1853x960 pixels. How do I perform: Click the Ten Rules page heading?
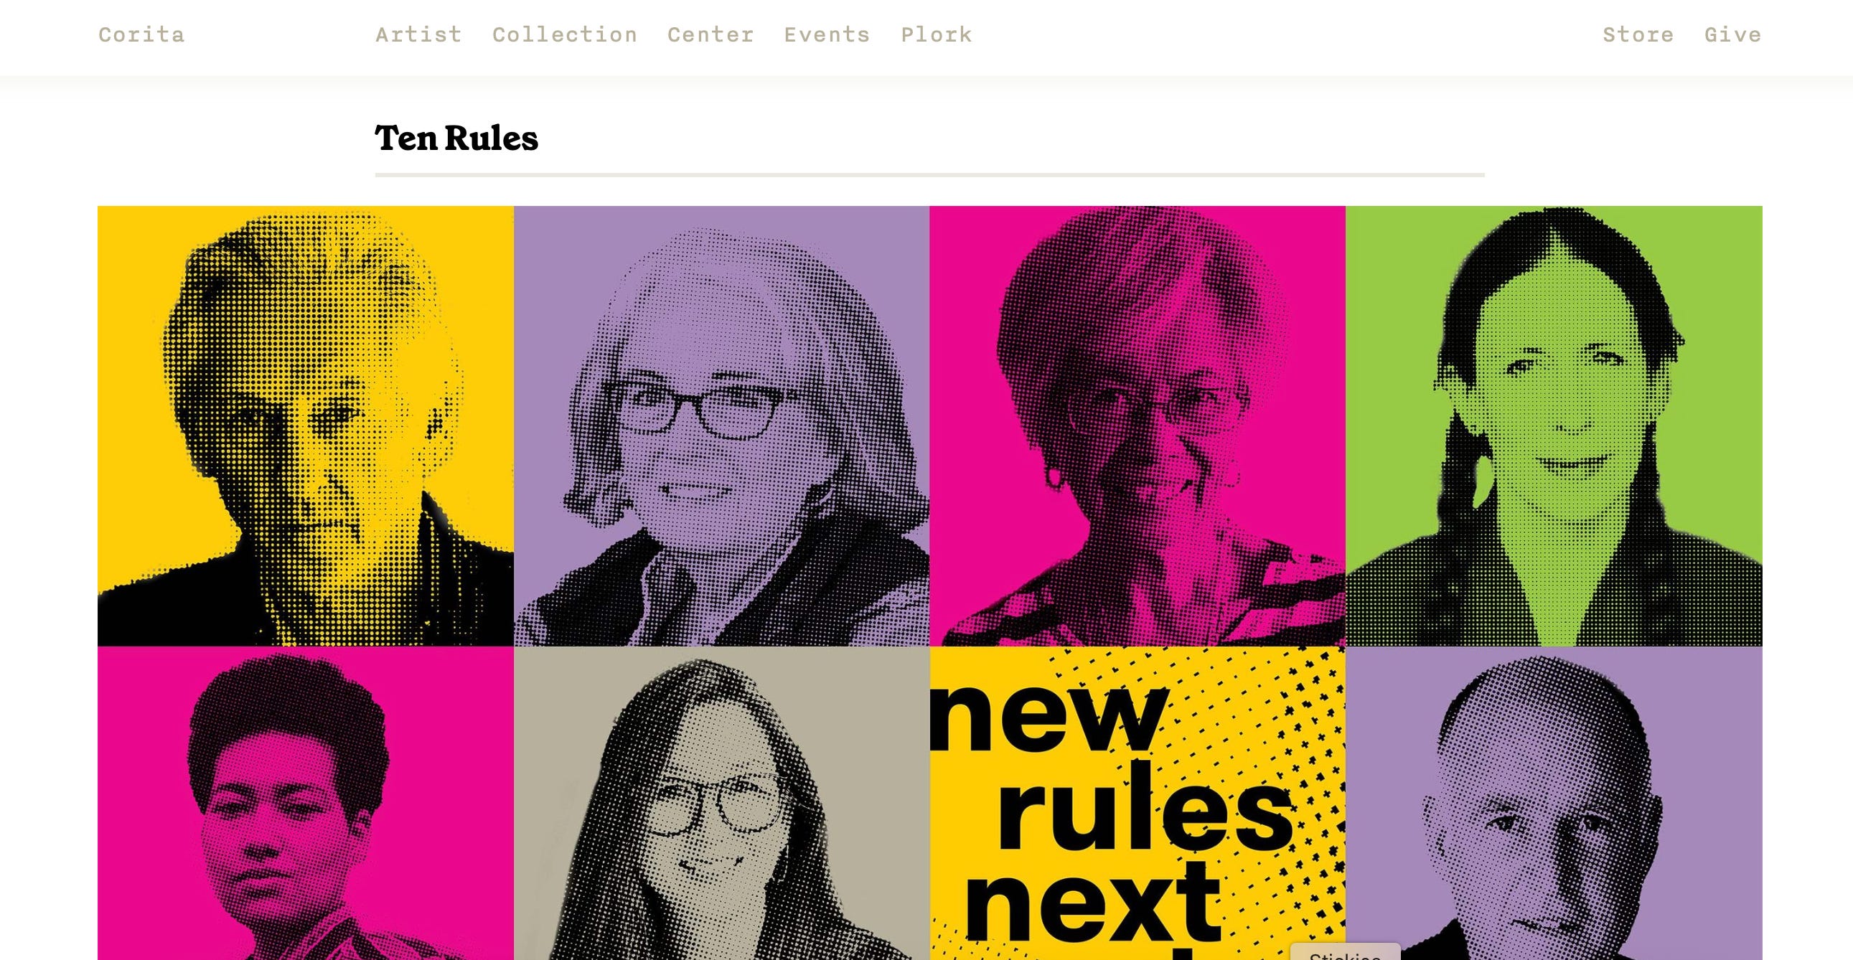(456, 138)
